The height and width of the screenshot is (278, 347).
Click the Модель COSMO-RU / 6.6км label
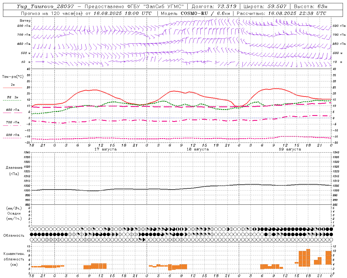(195, 13)
